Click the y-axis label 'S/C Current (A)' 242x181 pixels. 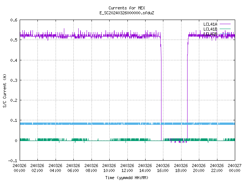coord(5,90)
